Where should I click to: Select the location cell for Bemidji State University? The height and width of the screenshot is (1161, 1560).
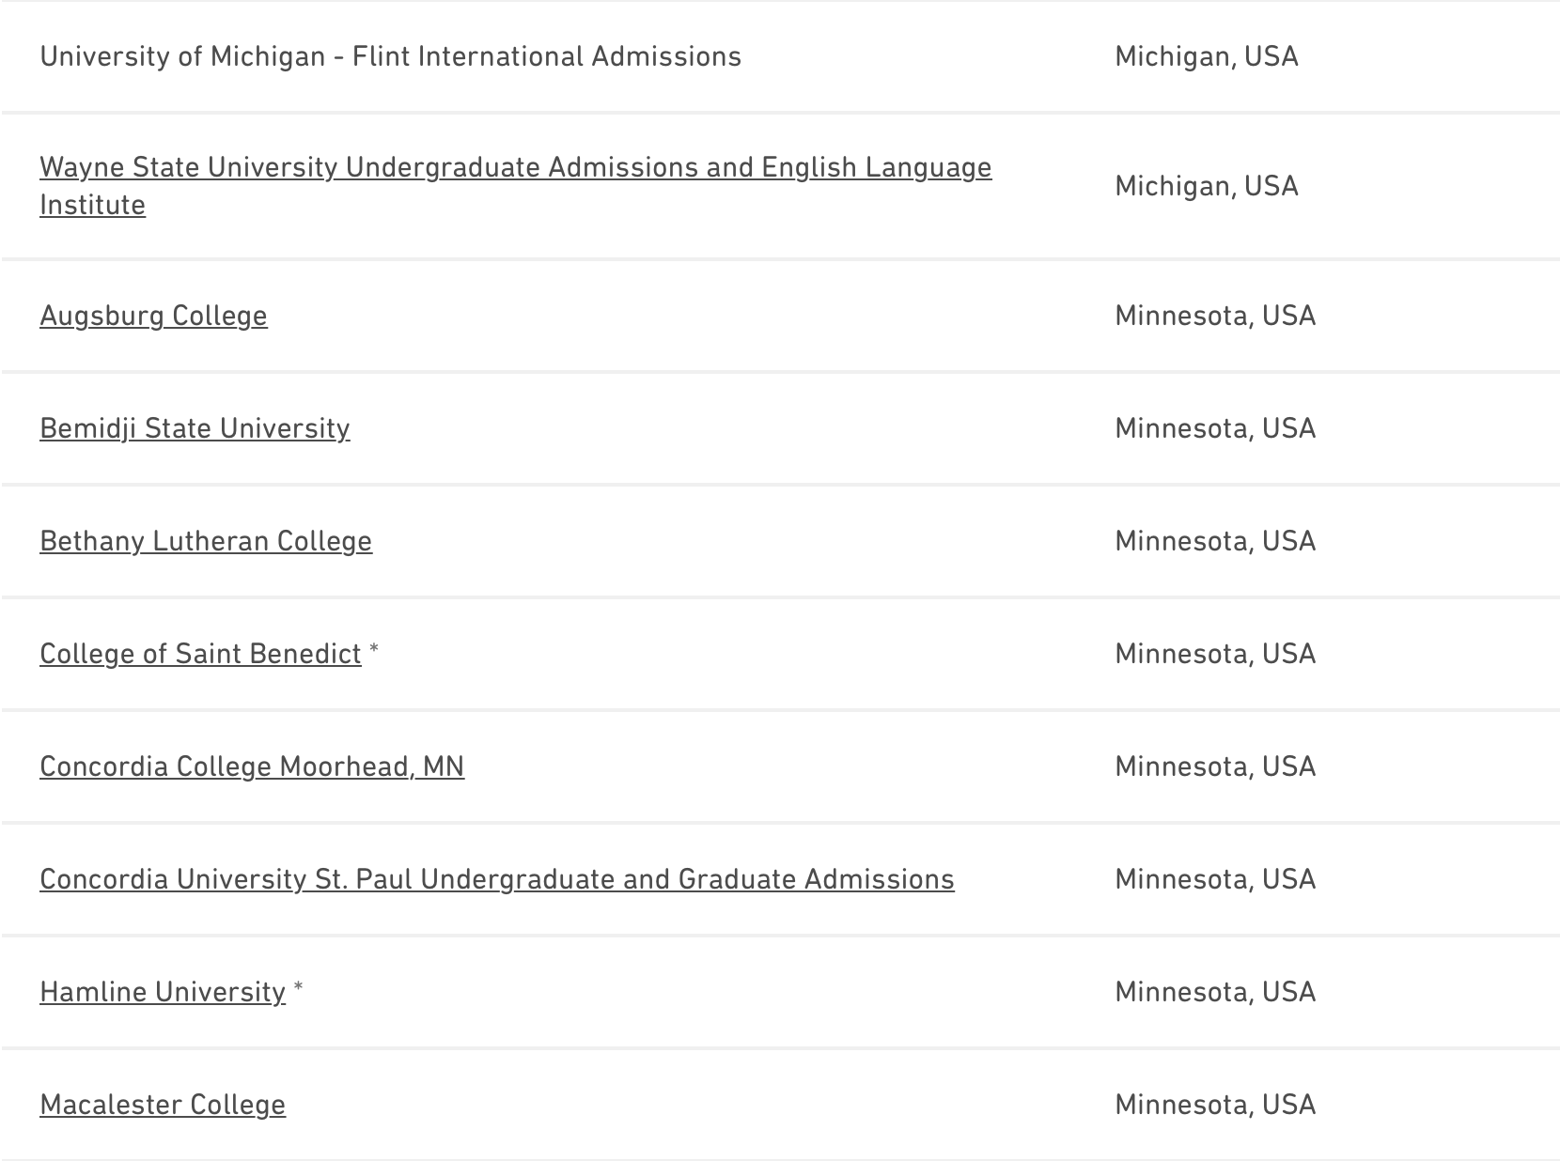tap(1214, 429)
